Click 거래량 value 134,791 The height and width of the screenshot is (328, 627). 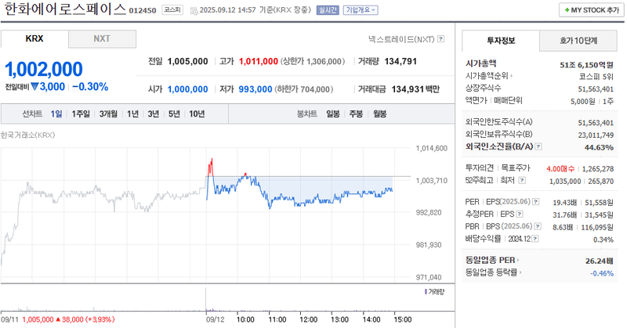[x=400, y=61]
